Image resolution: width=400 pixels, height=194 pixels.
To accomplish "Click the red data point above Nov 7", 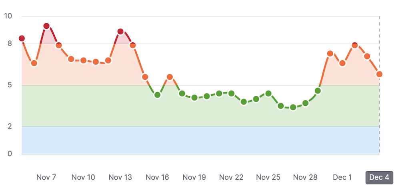I will (46, 26).
